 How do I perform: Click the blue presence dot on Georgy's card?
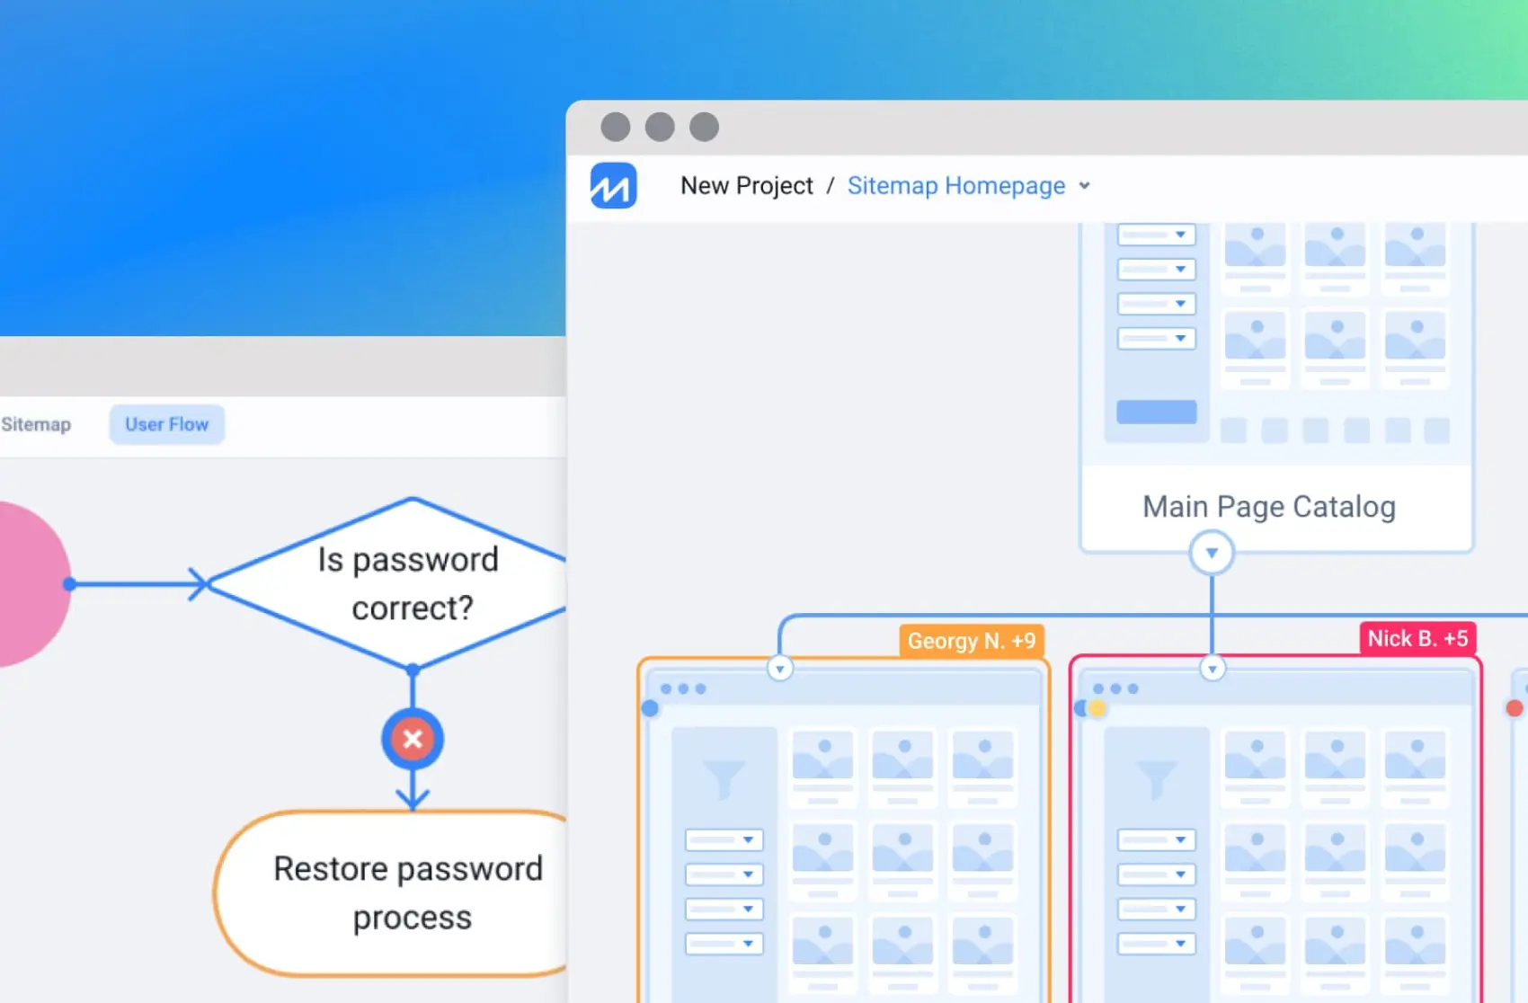[x=649, y=707]
